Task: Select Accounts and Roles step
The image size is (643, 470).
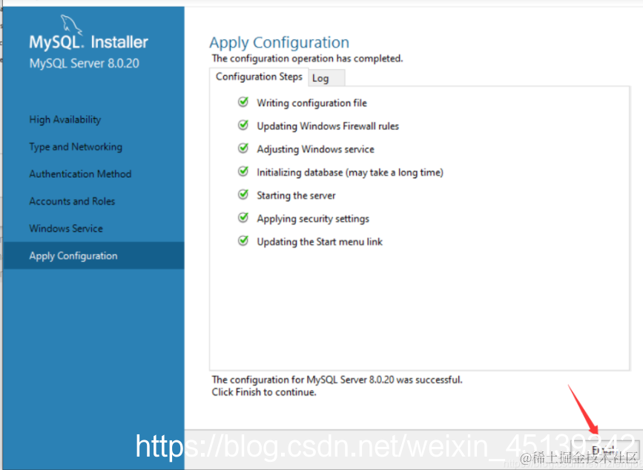Action: (x=72, y=201)
